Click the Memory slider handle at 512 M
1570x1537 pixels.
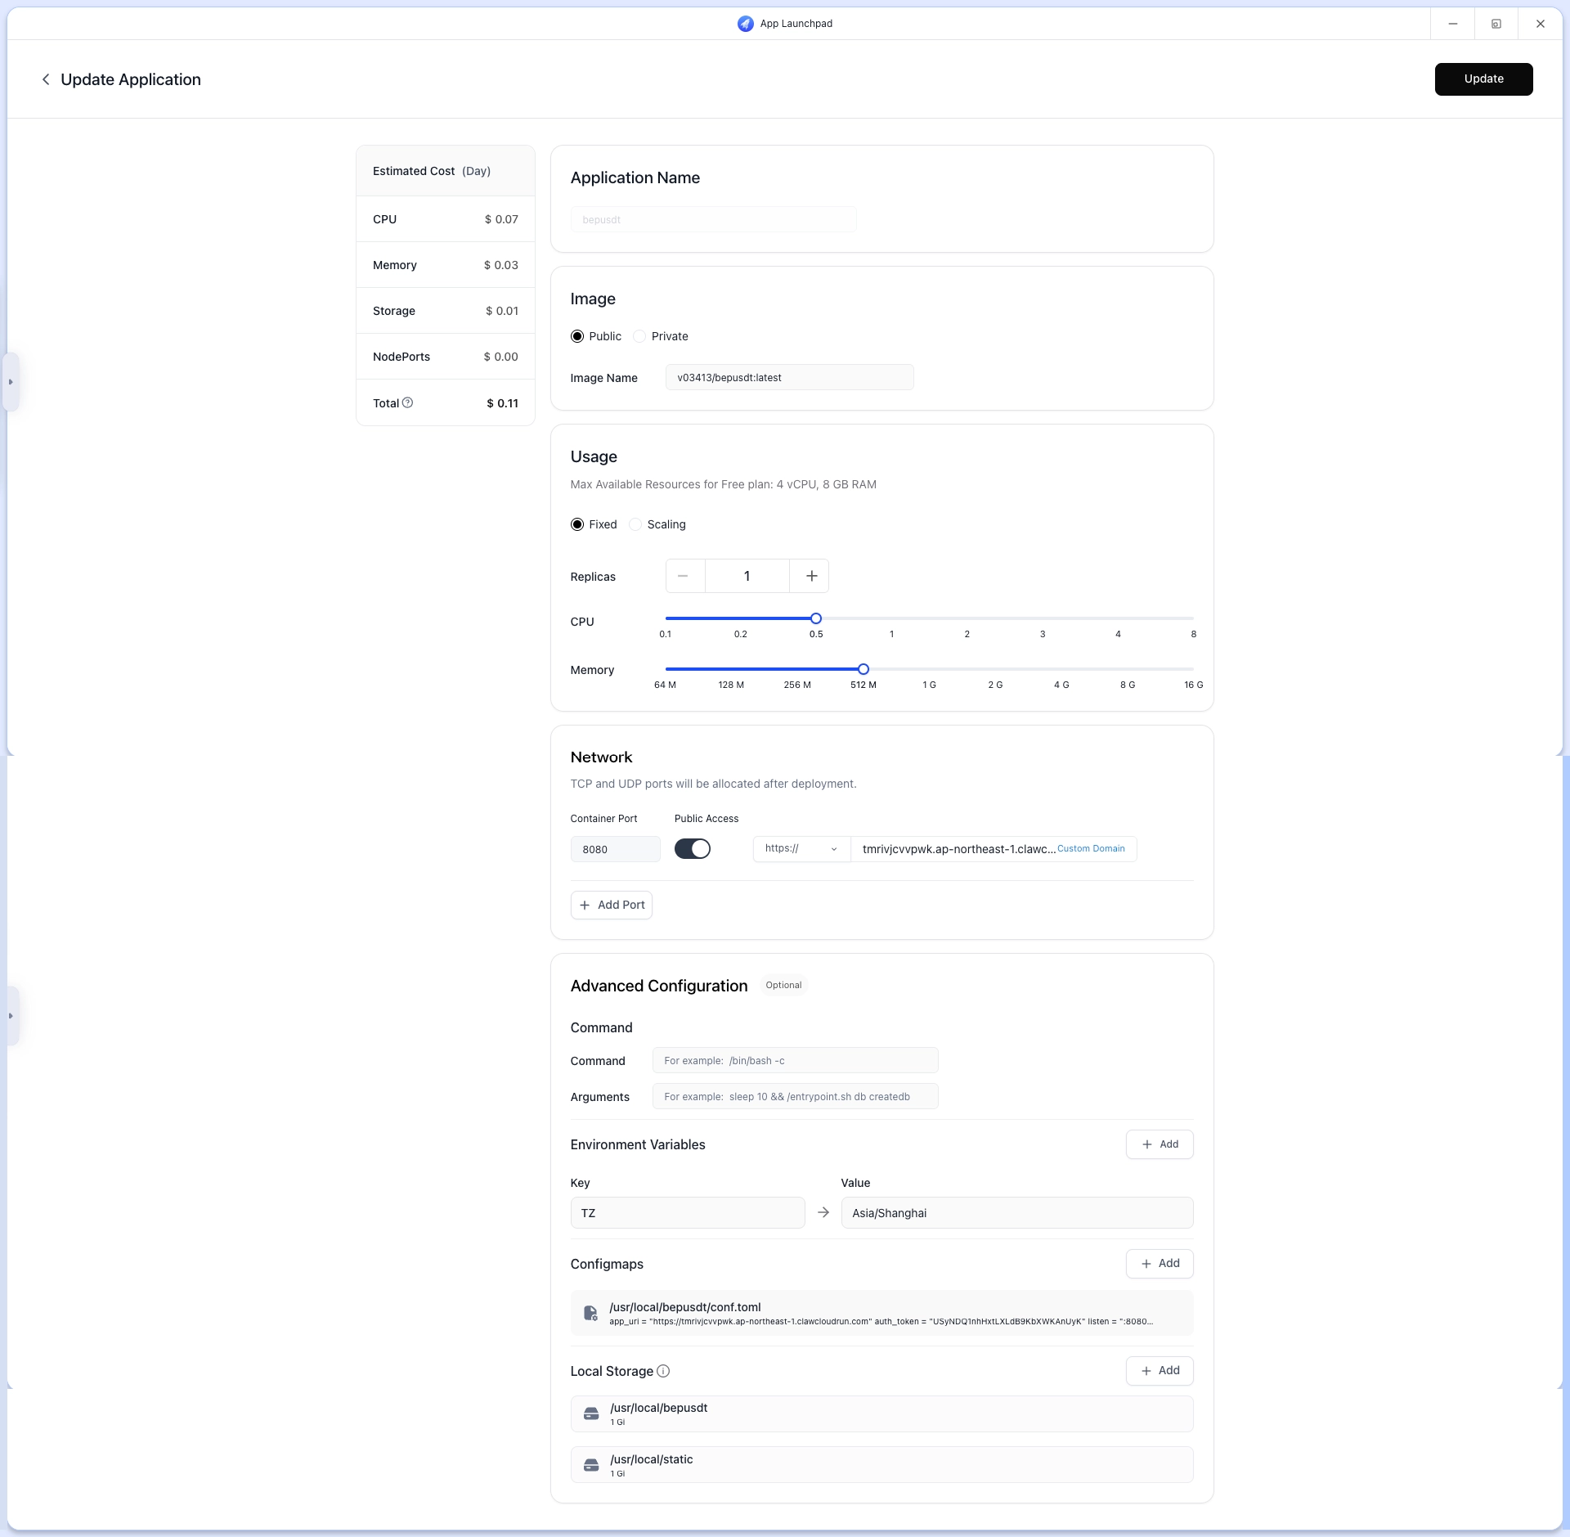[x=863, y=669]
